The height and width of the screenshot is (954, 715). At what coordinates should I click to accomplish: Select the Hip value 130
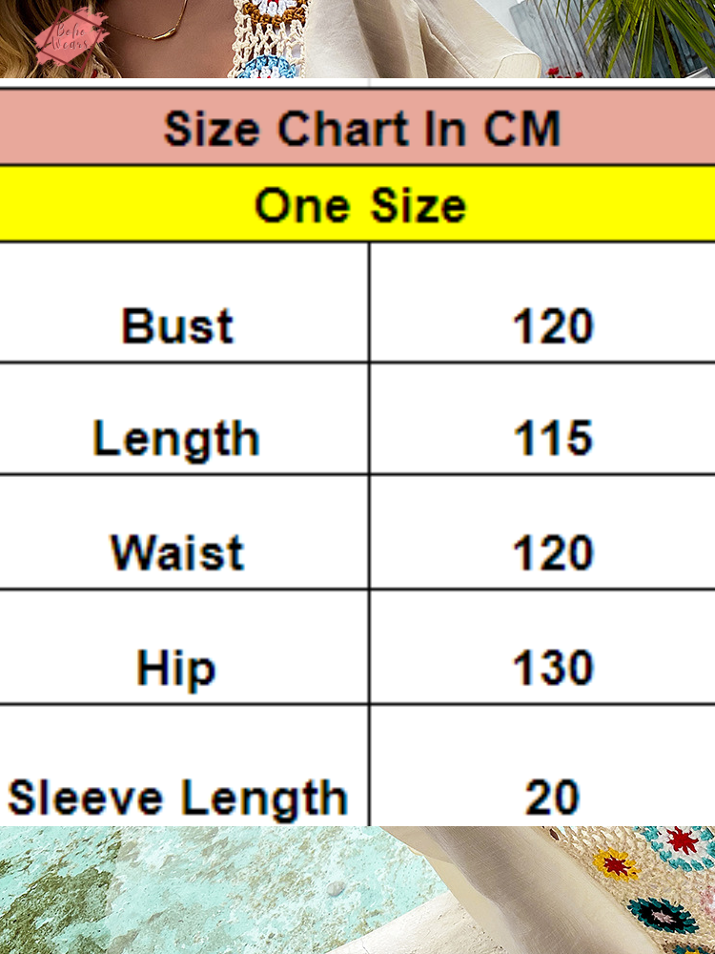point(553,667)
